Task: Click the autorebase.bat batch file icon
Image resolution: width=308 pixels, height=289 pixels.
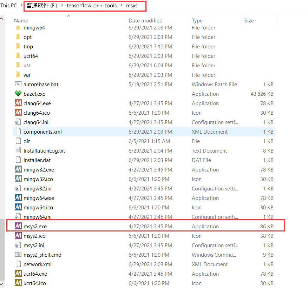Action: click(18, 84)
